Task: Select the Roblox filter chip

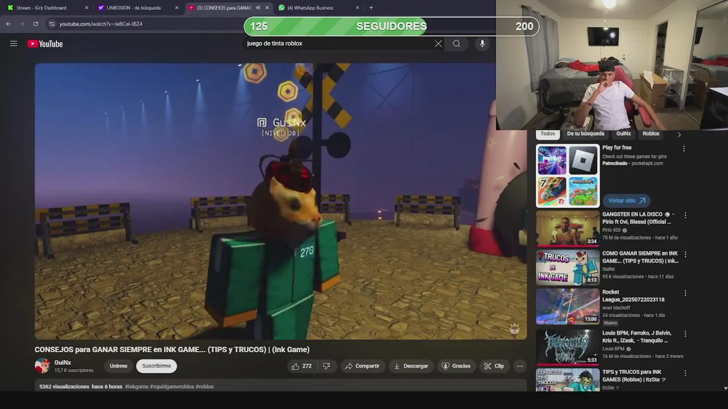Action: click(651, 134)
